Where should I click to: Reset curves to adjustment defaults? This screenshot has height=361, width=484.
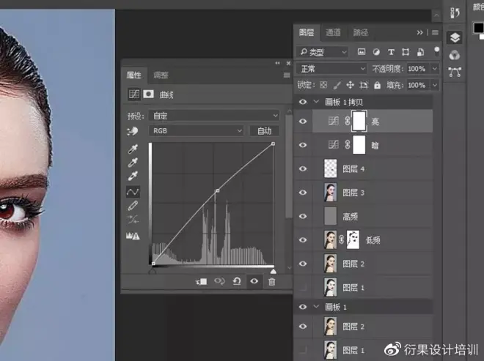237,281
